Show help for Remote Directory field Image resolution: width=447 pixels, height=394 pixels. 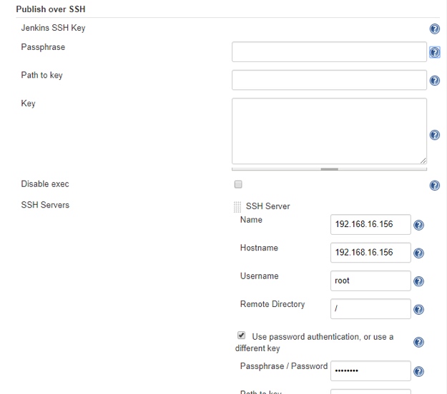(x=419, y=310)
